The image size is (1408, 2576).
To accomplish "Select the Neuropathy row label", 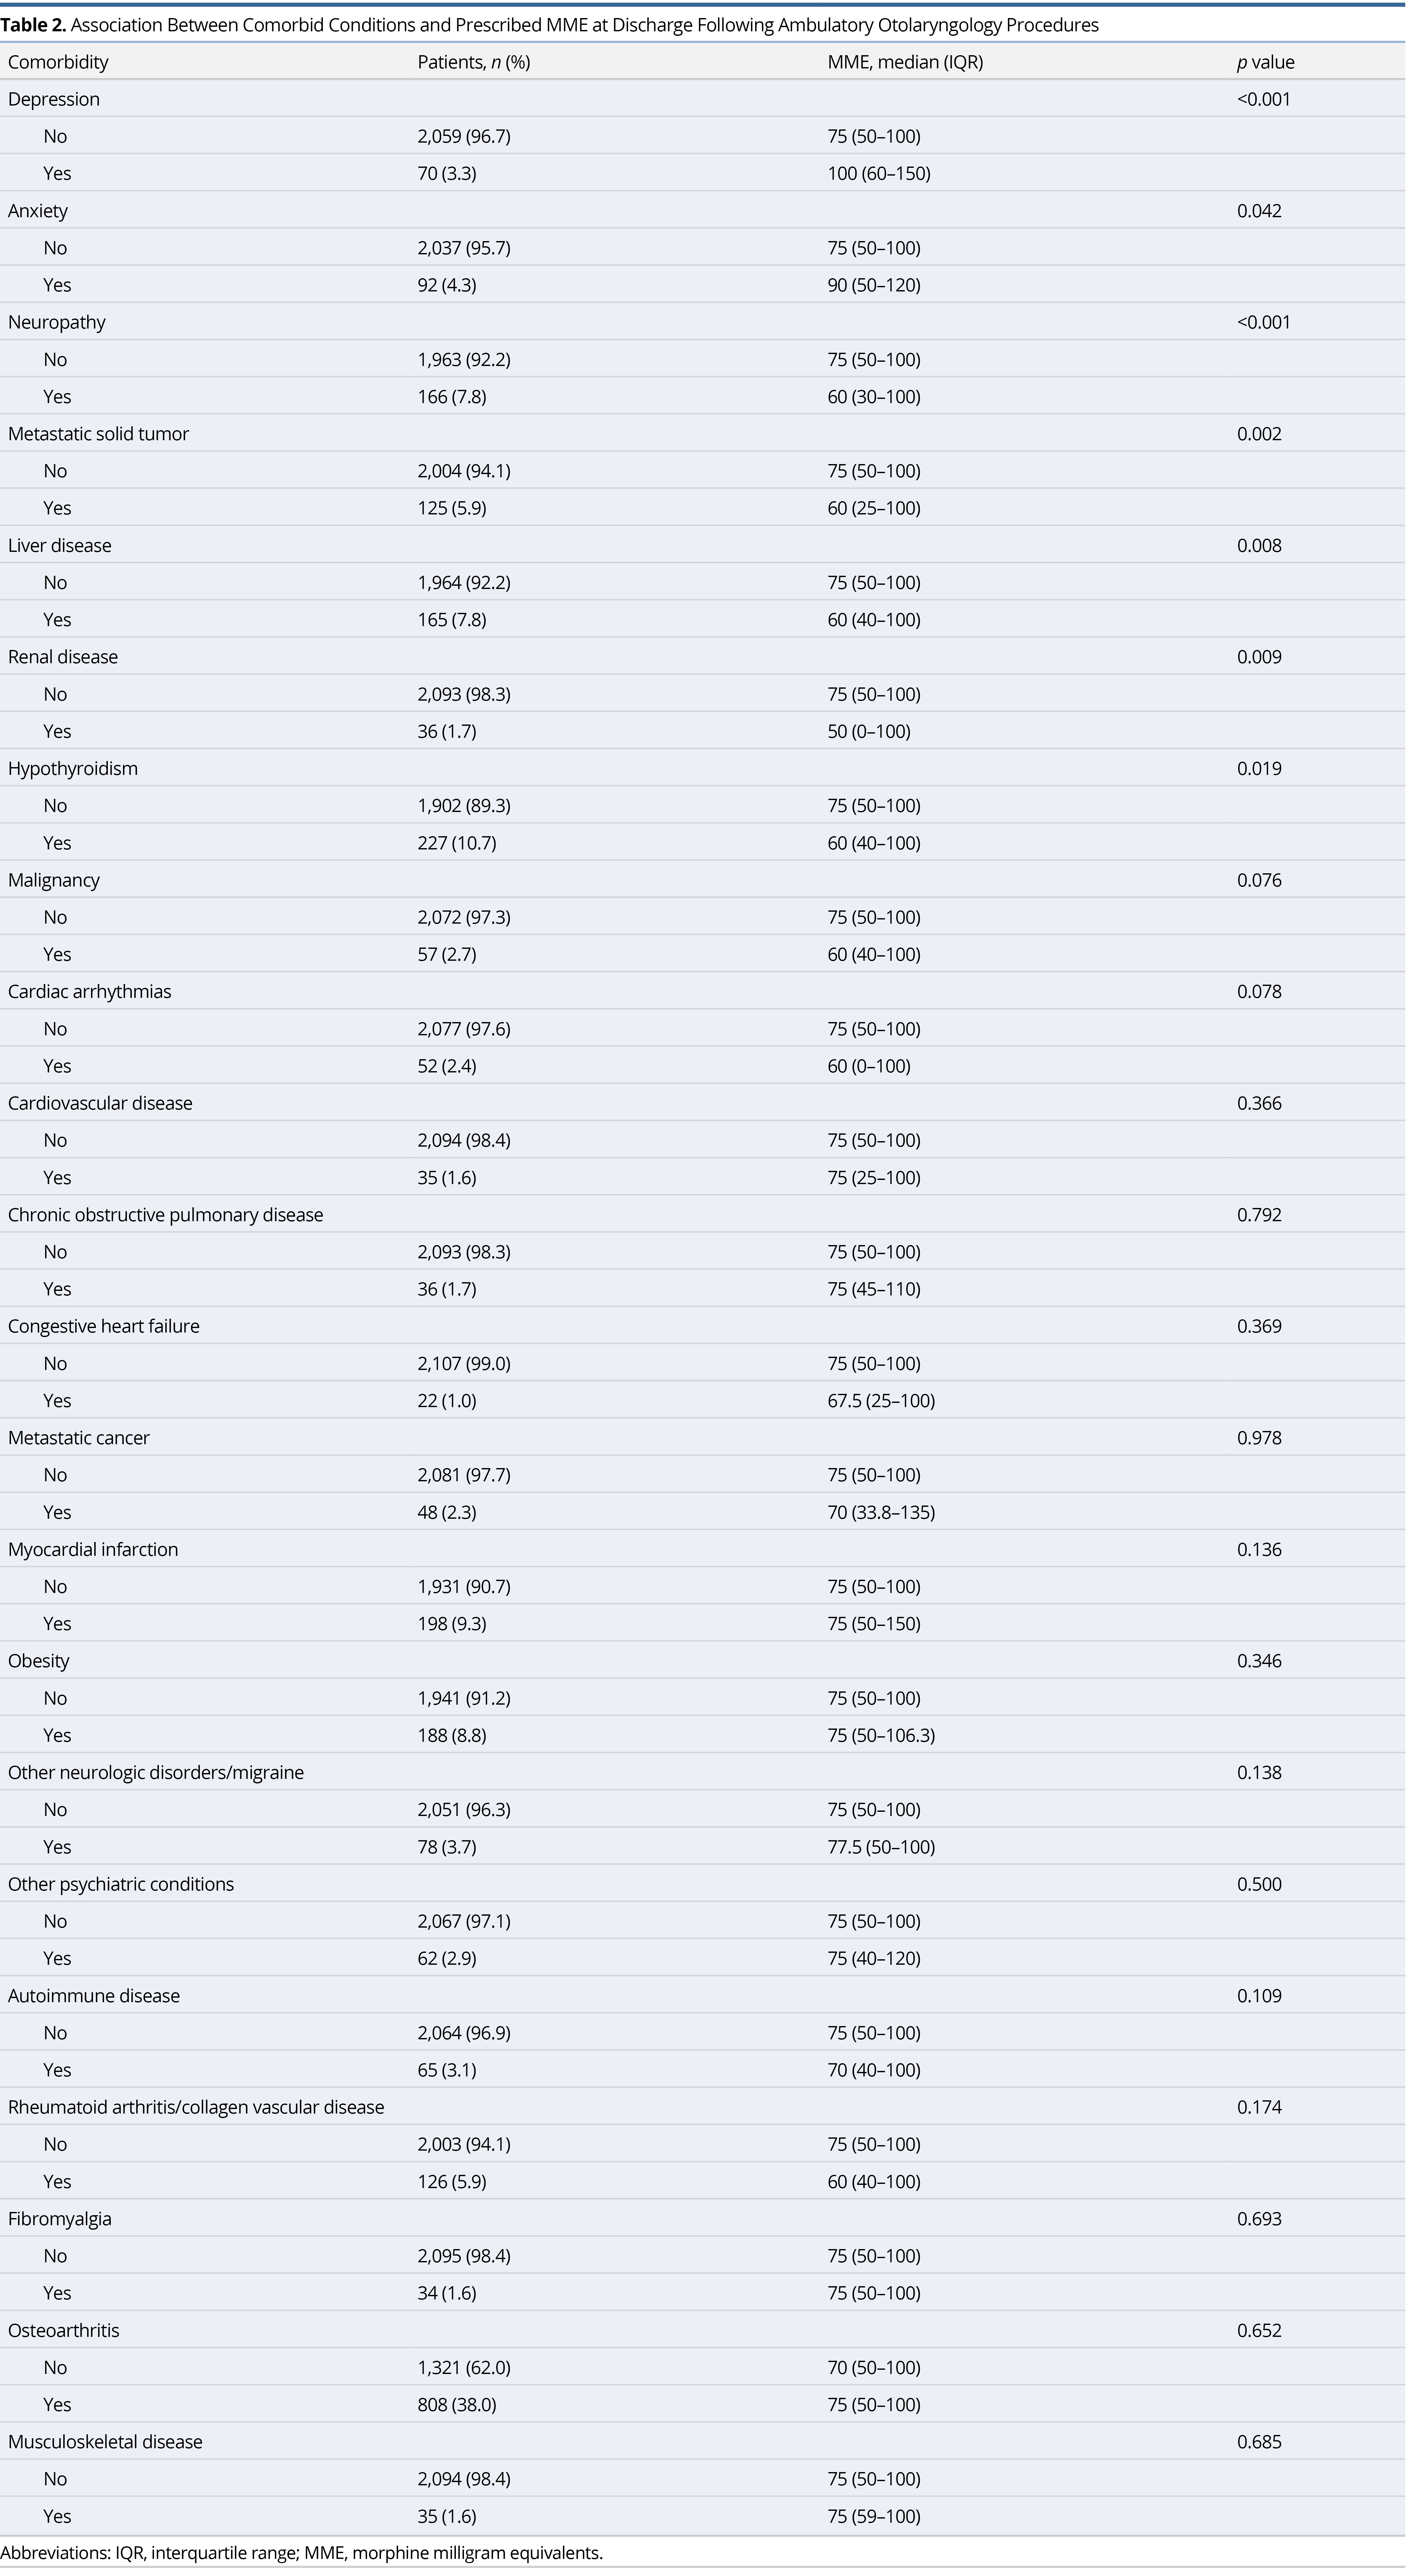I will (56, 322).
